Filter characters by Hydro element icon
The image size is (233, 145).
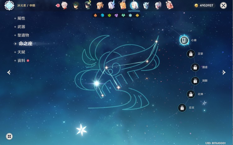pos(103,15)
